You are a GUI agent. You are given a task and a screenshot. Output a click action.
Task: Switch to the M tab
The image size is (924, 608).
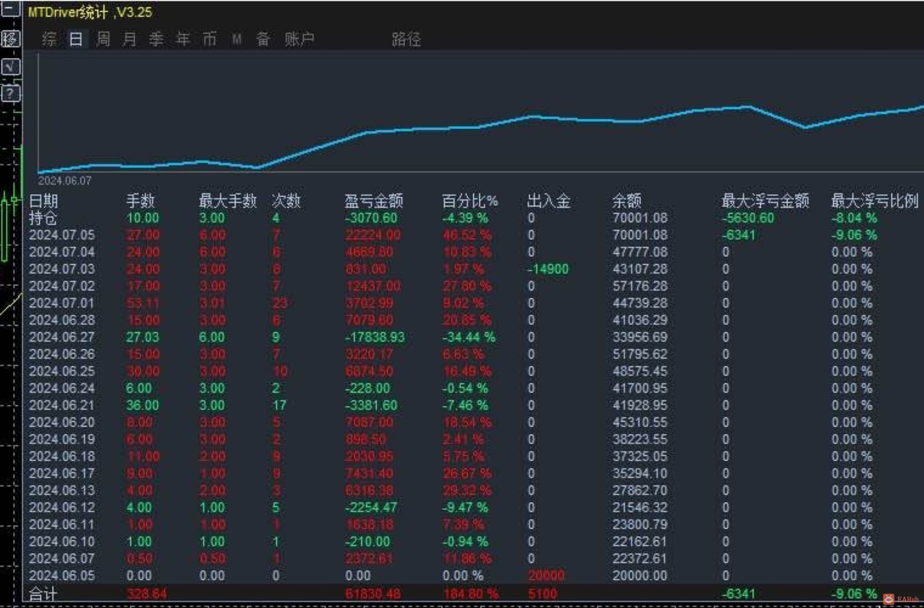[237, 39]
